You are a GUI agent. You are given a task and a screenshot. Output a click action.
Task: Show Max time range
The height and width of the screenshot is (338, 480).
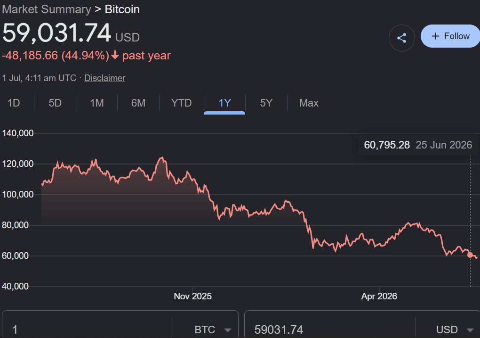309,103
